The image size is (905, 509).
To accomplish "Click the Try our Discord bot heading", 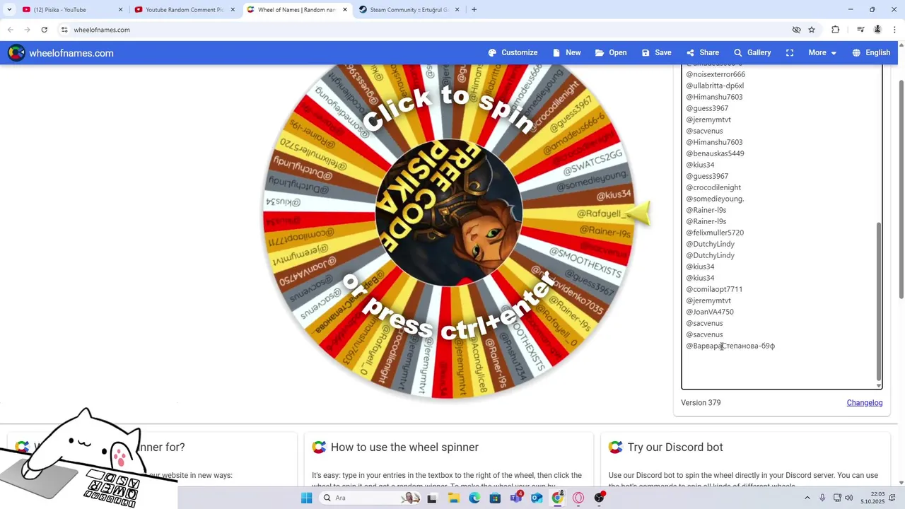I will pyautogui.click(x=675, y=447).
